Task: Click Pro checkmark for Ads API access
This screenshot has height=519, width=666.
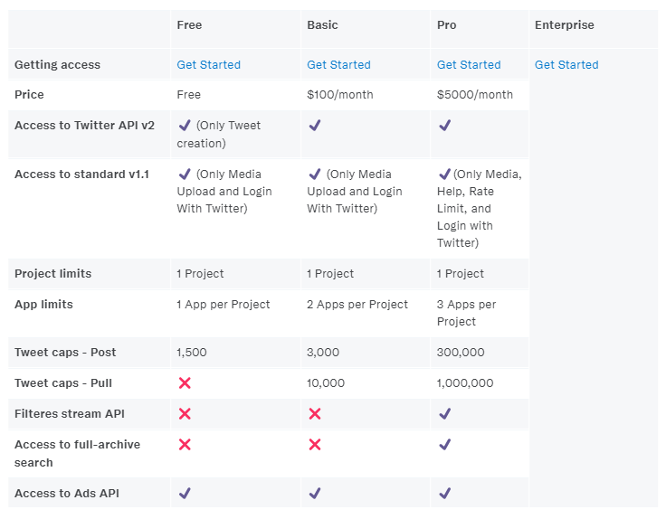Action: (444, 493)
